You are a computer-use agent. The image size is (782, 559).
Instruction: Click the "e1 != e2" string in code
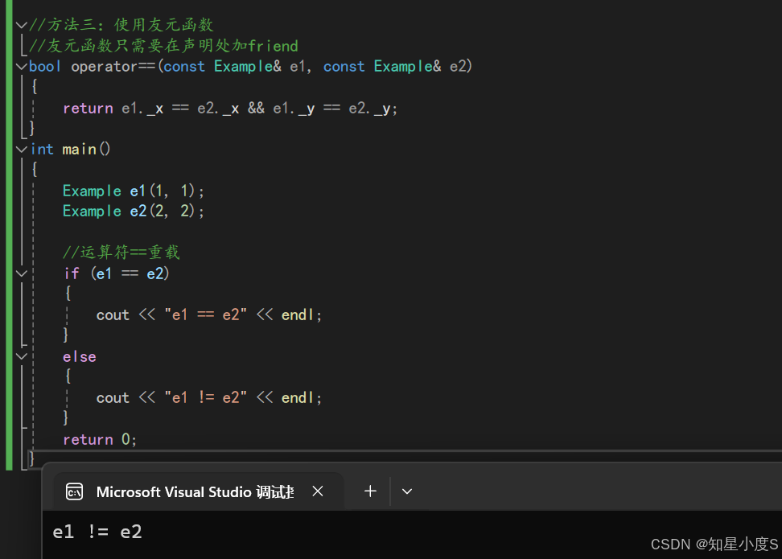[x=205, y=398]
